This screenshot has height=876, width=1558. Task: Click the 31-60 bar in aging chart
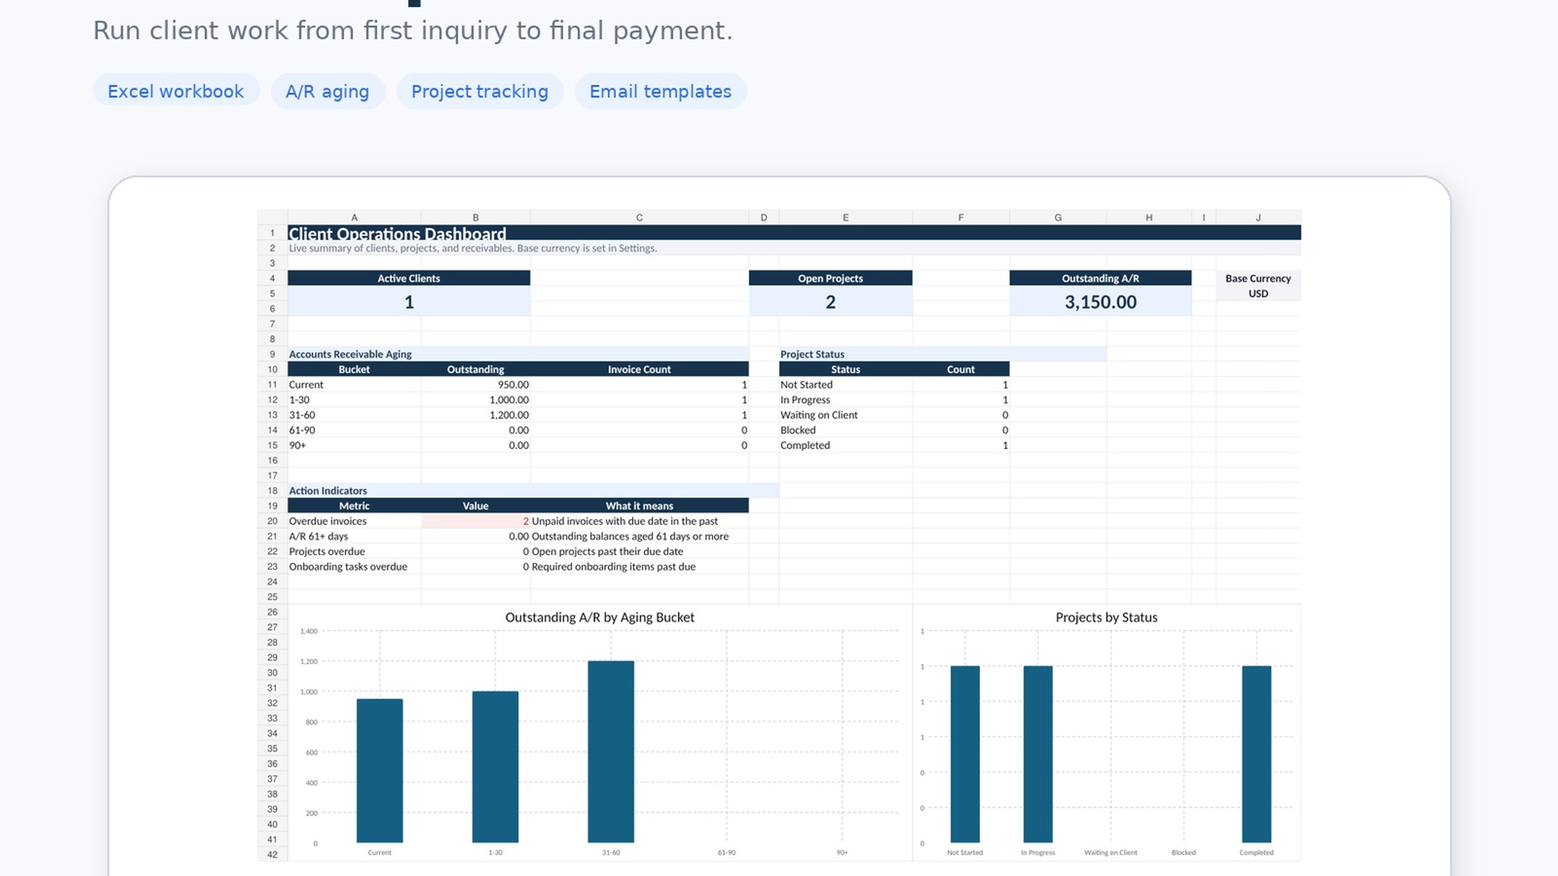[610, 751]
